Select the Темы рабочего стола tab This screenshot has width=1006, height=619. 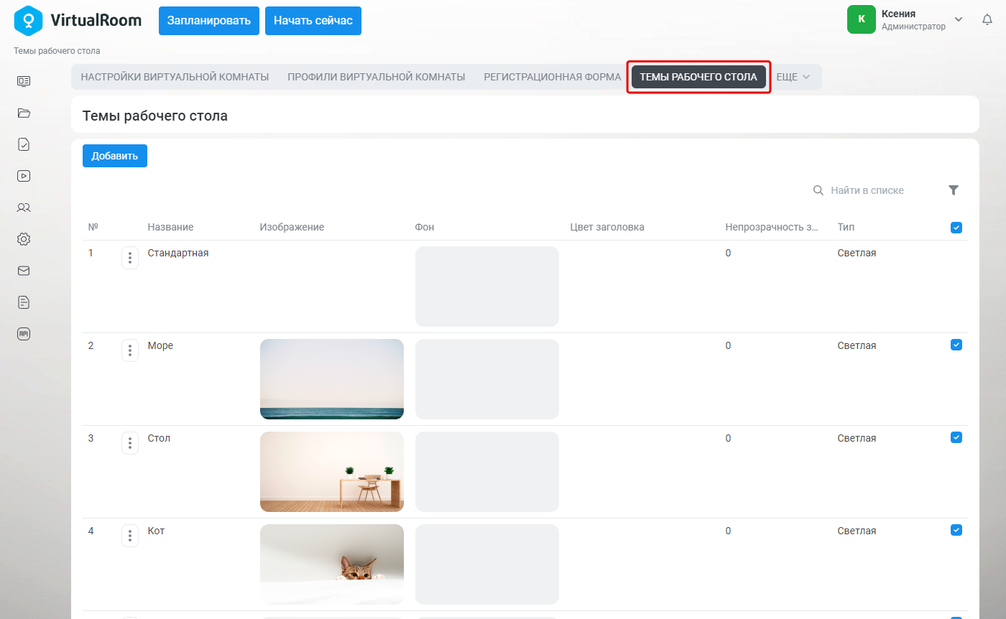pyautogui.click(x=698, y=77)
